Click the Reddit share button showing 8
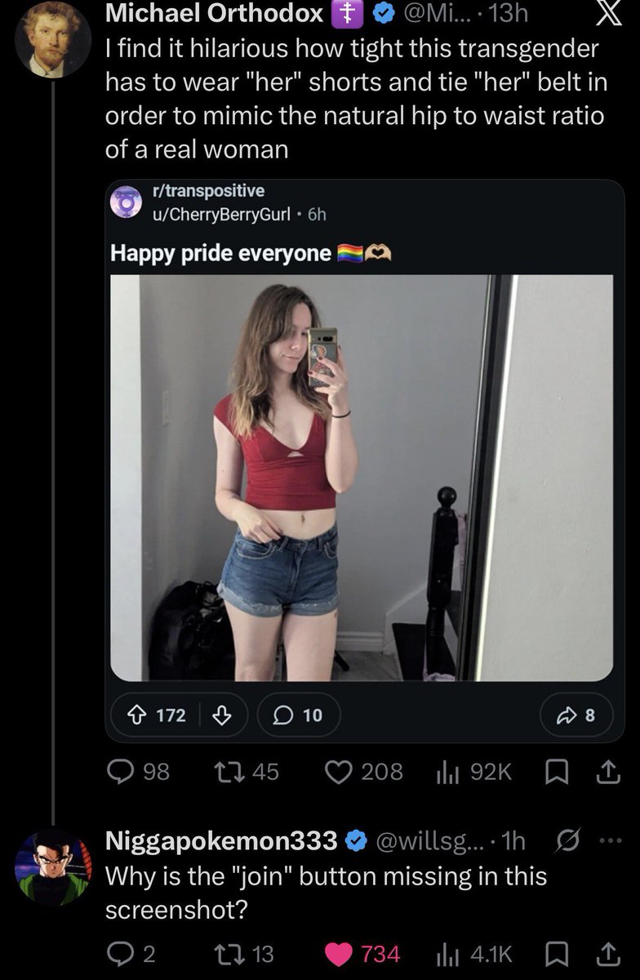Viewport: 640px width, 980px height. pyautogui.click(x=575, y=715)
